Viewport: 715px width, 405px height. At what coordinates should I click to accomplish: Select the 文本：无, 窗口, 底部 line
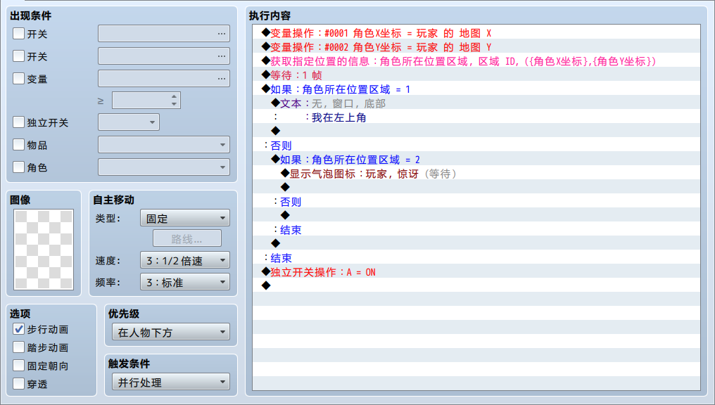tap(476, 103)
